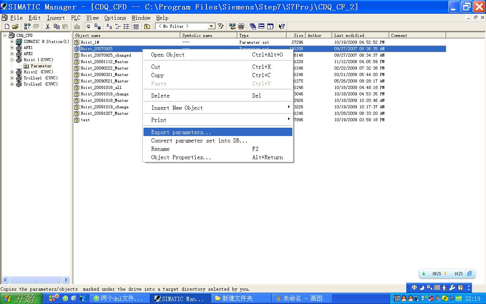Sort by the Symbolic name column header

pos(209,35)
